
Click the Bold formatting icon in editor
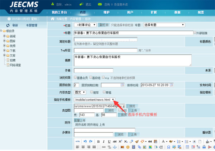pyautogui.click(x=99, y=142)
